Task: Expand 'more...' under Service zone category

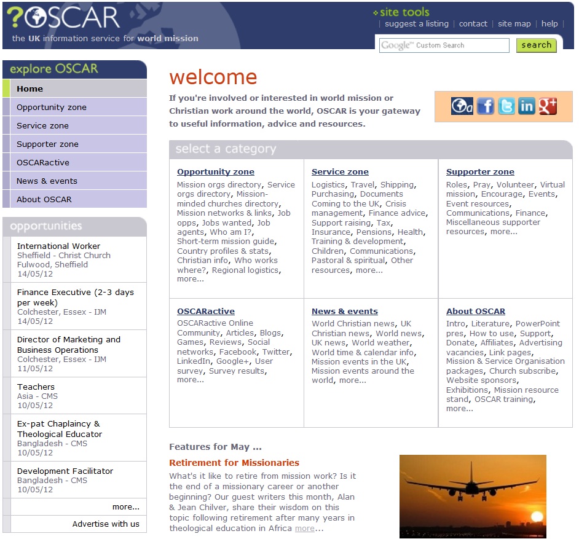Action: [x=369, y=270]
